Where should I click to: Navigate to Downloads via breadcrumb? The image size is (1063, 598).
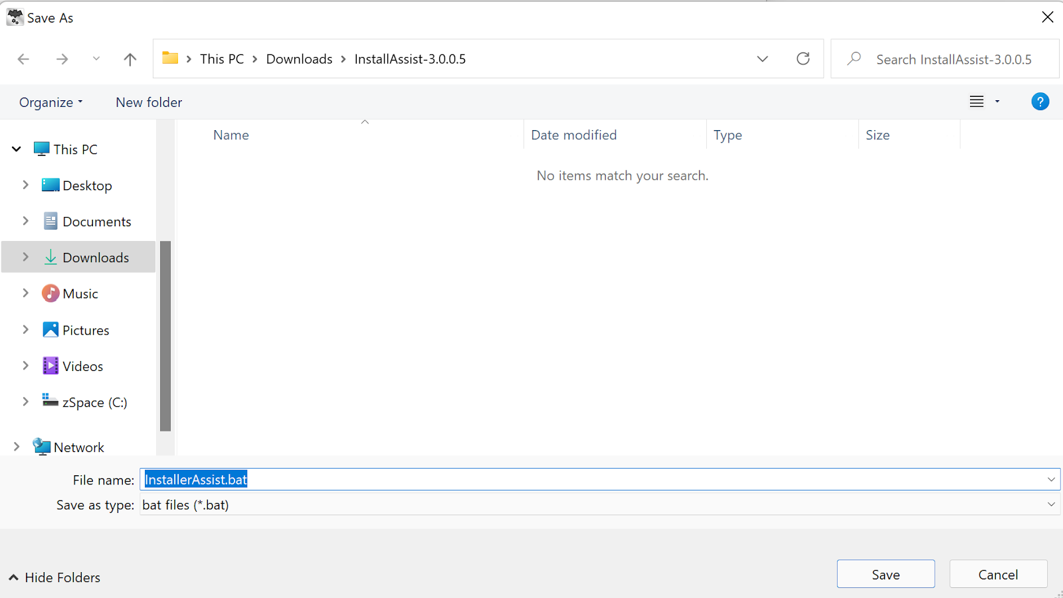299,58
